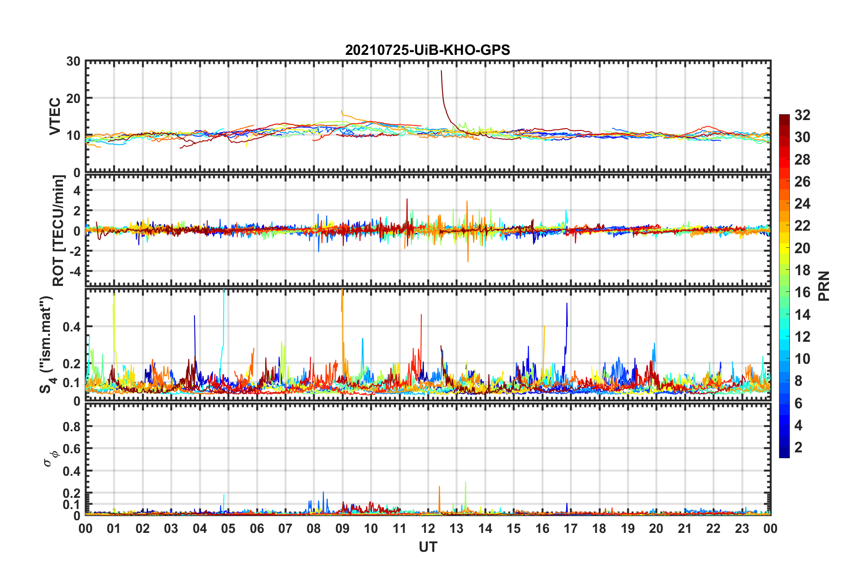Click x-axis tick label 18
Viewport: 856px width, 572px height.
599,528
